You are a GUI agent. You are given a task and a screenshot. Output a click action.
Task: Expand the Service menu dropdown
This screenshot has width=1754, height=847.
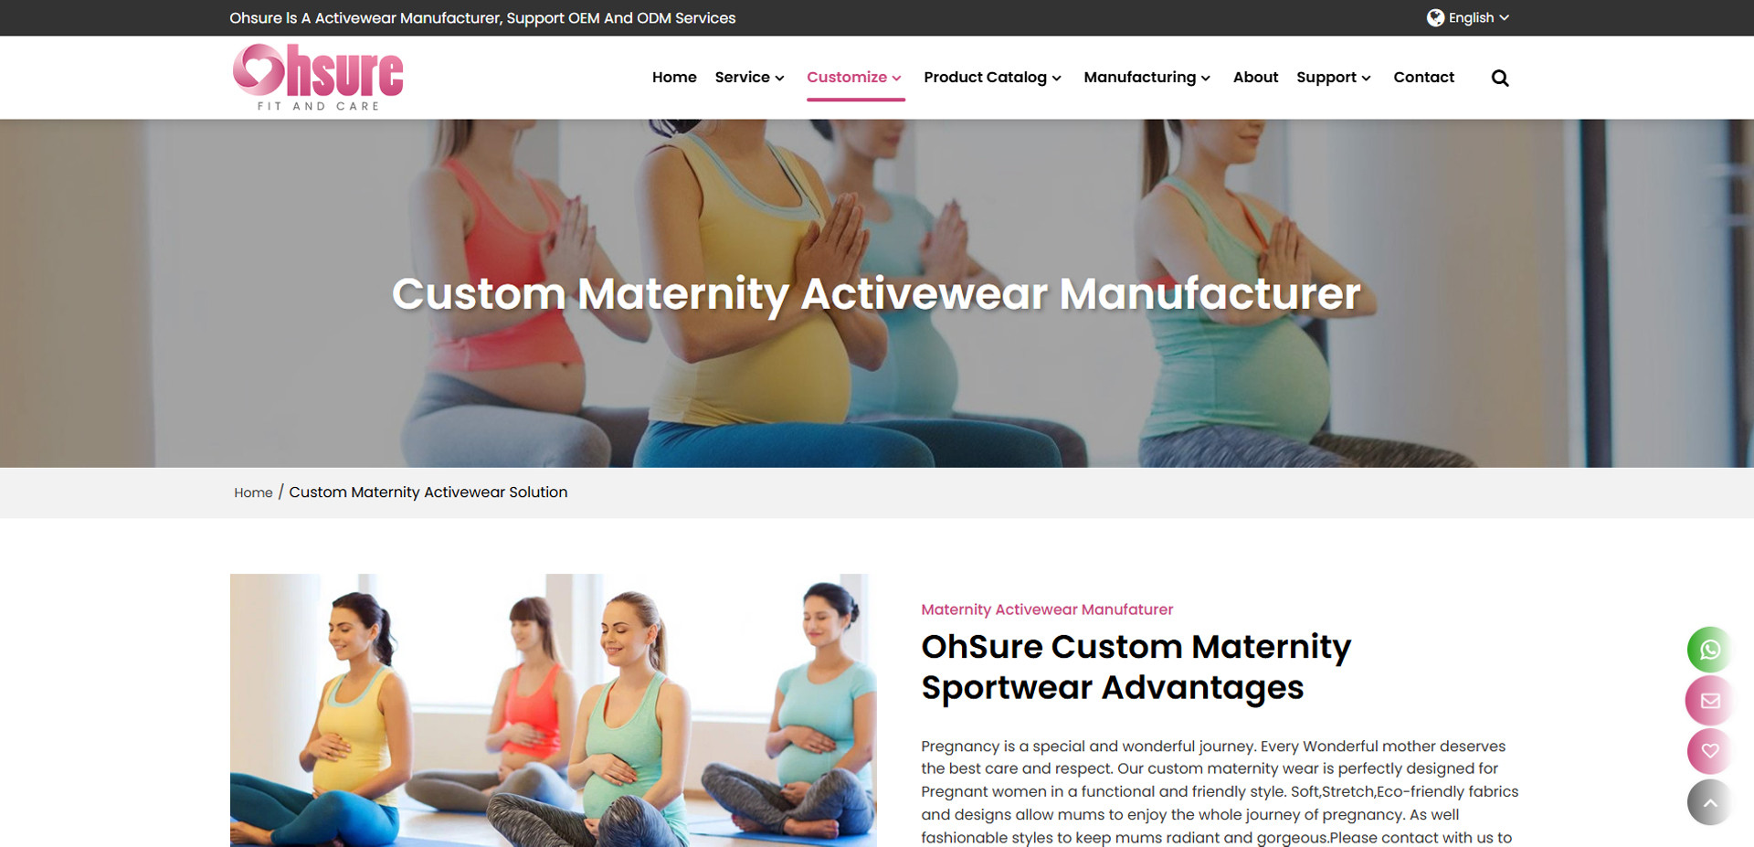[749, 78]
